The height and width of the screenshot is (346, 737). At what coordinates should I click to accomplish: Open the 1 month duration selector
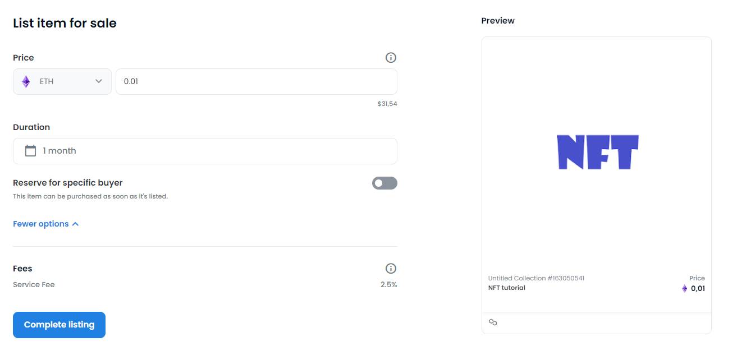(205, 151)
